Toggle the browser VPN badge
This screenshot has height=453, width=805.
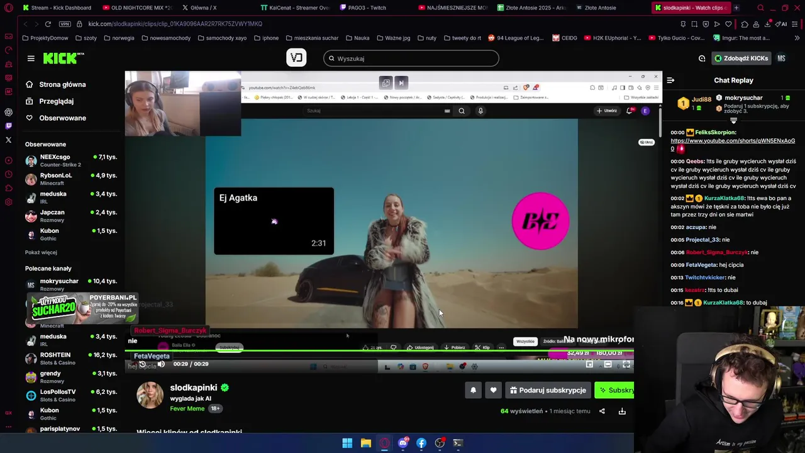coord(64,24)
